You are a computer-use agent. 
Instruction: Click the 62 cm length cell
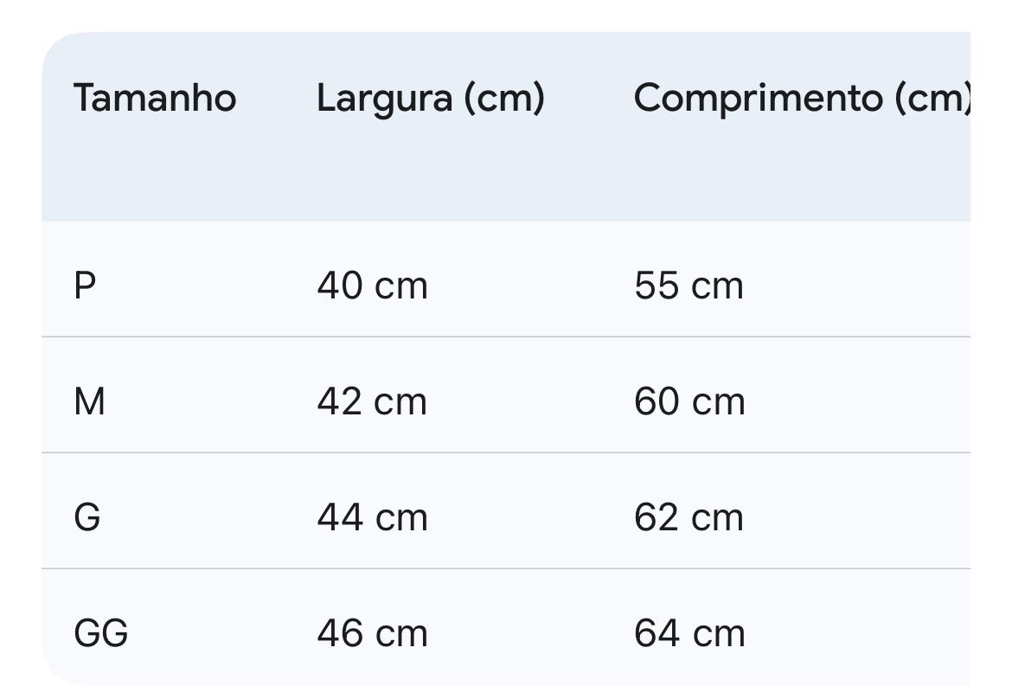click(689, 517)
